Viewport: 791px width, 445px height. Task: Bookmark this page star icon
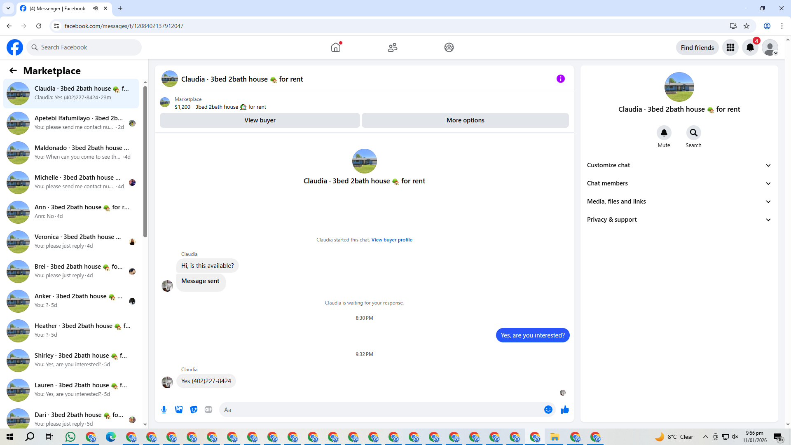[x=747, y=26]
